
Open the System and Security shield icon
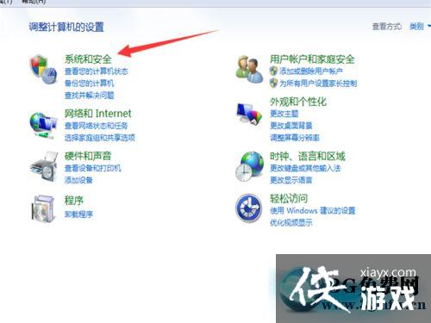pyautogui.click(x=43, y=69)
